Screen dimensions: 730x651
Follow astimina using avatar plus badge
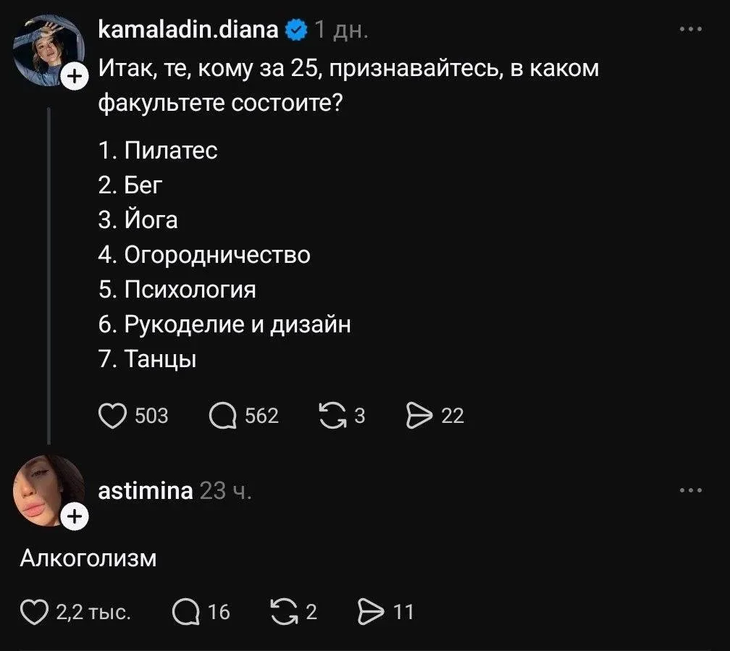pos(75,516)
